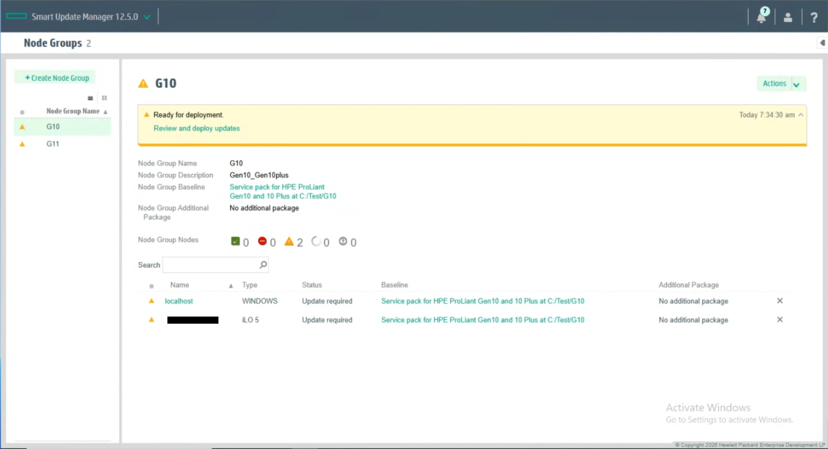Open the notifications bell icon
The height and width of the screenshot is (449, 828).
(761, 17)
